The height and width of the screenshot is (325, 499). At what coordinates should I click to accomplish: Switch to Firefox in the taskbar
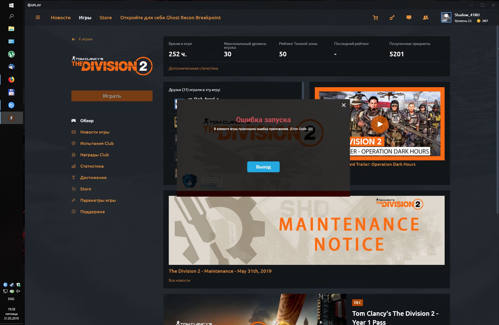(x=11, y=80)
